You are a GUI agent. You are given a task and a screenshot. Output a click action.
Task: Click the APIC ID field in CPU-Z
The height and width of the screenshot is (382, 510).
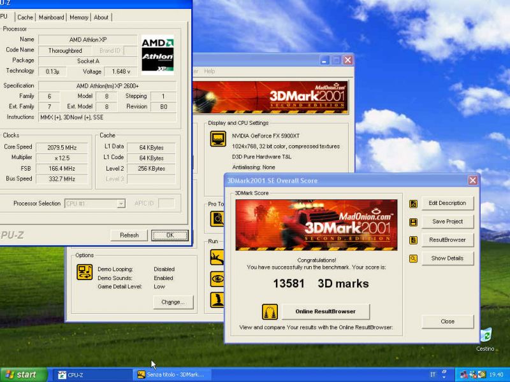[x=166, y=203]
